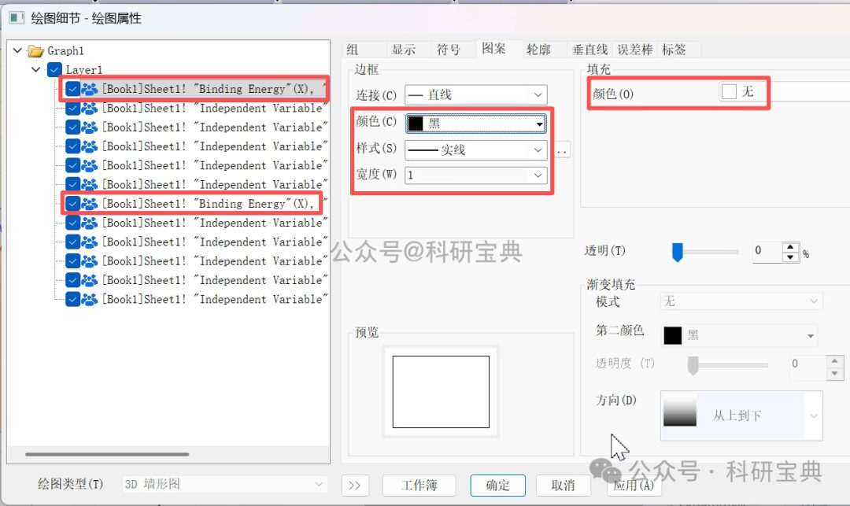Click the 第二颜色 black color swatch
The width and height of the screenshot is (850, 506).
click(x=673, y=334)
